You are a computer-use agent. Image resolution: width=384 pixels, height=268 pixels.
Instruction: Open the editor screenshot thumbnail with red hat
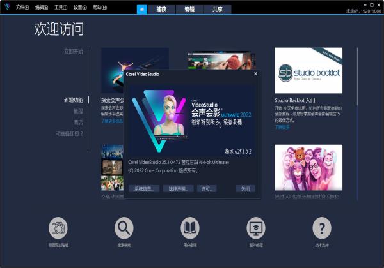[x=221, y=60]
